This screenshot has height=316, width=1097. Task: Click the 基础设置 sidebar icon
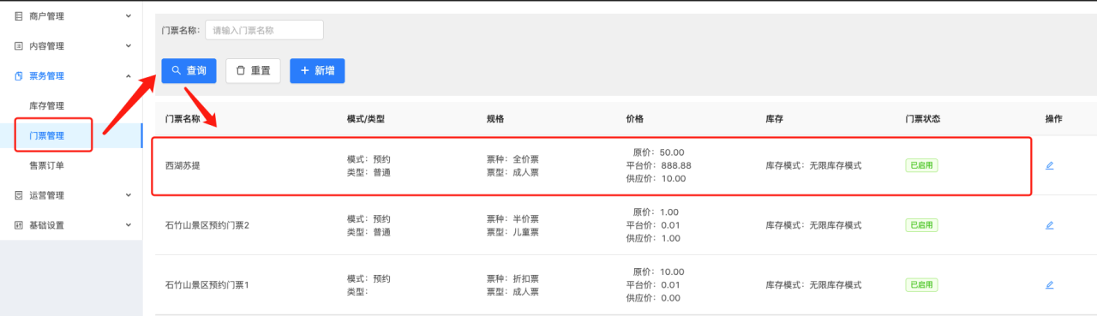[x=19, y=225]
